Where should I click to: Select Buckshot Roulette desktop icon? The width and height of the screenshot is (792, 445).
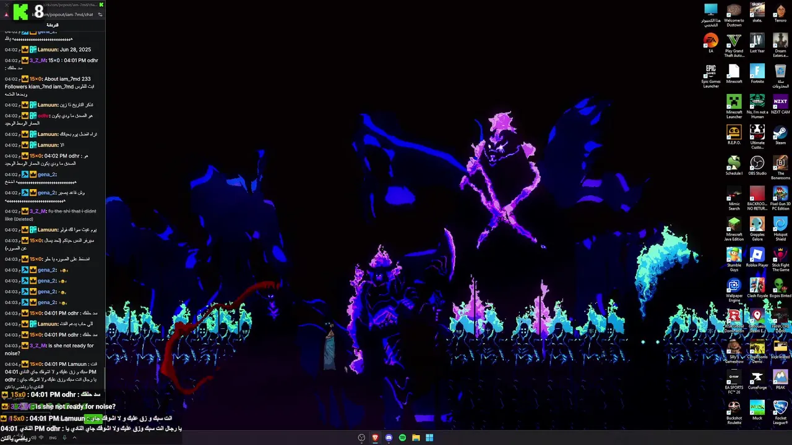734,413
